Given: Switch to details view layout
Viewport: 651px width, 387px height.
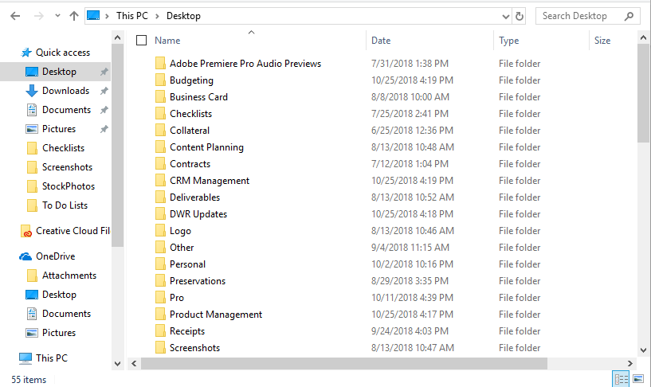Looking at the screenshot, I should pyautogui.click(x=621, y=379).
